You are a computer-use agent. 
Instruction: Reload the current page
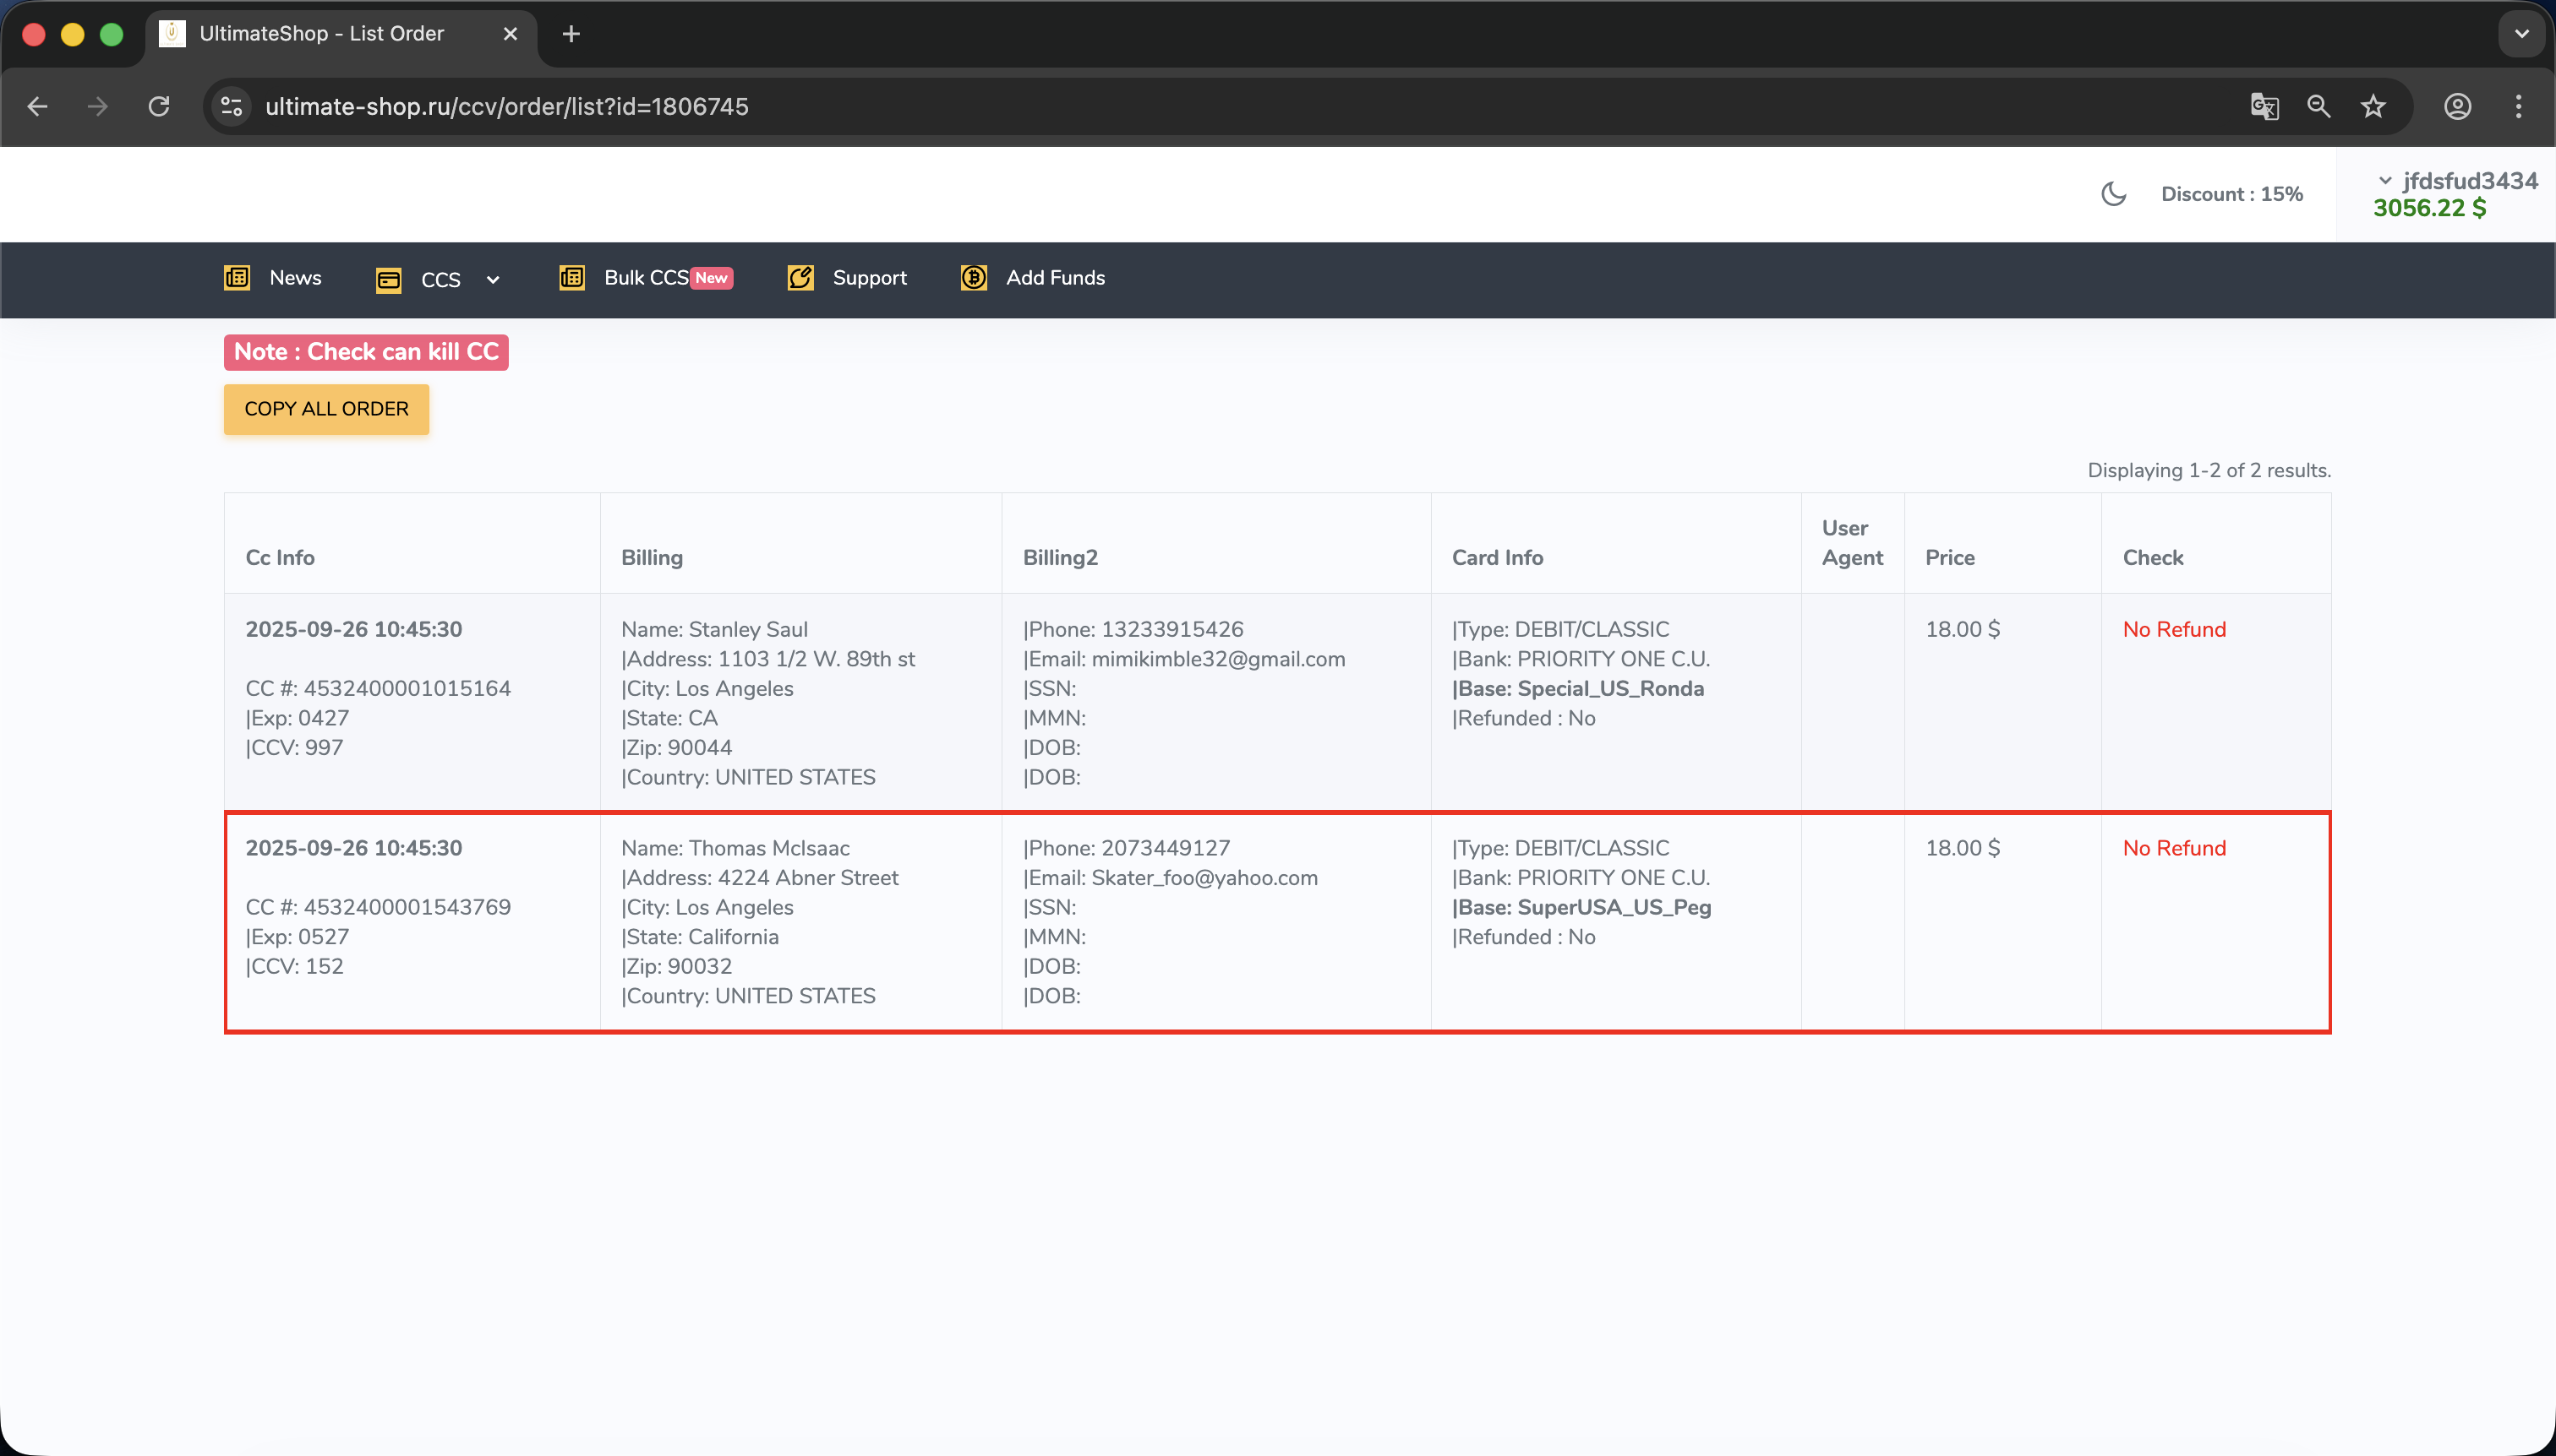click(x=158, y=106)
